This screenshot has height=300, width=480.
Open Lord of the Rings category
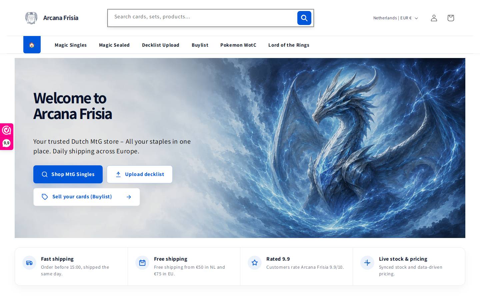tap(289, 45)
